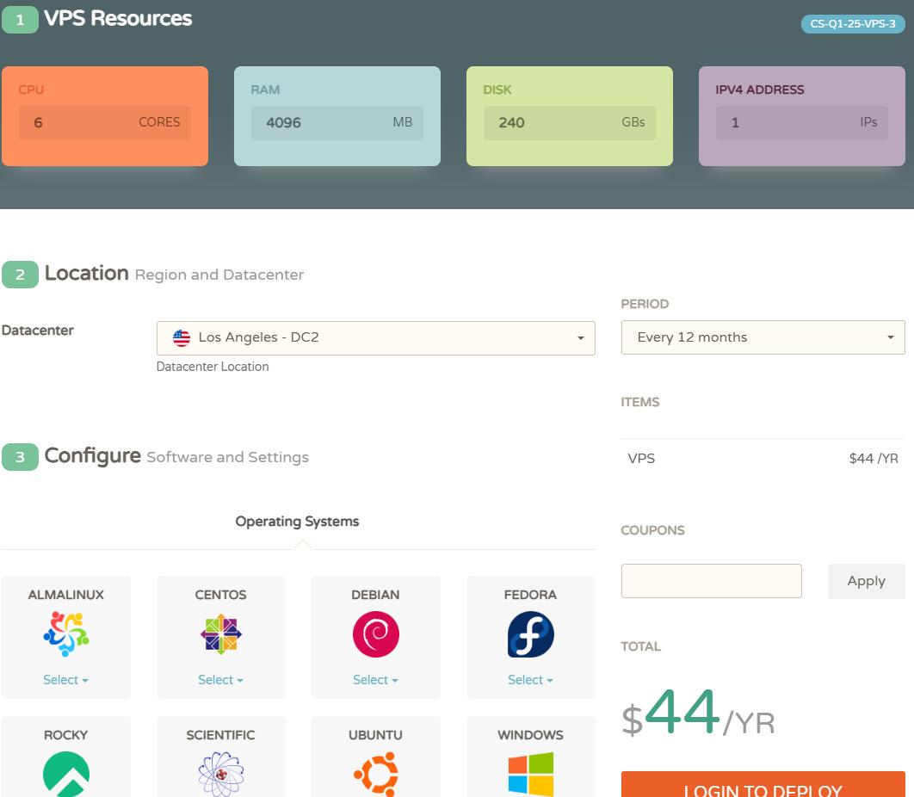
Task: Click the Debian swirl logo
Action: (x=376, y=634)
